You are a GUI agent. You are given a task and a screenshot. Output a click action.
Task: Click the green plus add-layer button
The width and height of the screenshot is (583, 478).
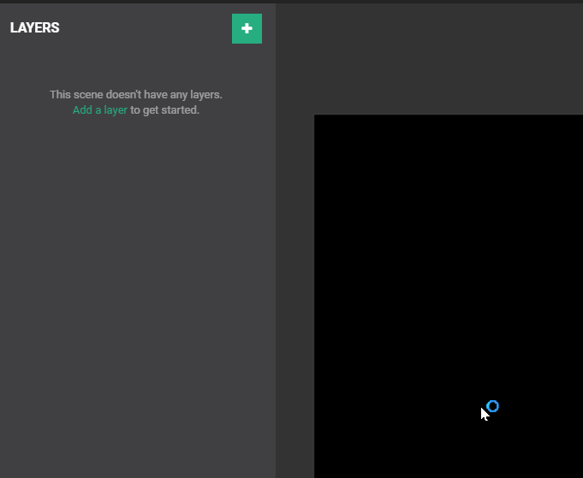pyautogui.click(x=247, y=28)
